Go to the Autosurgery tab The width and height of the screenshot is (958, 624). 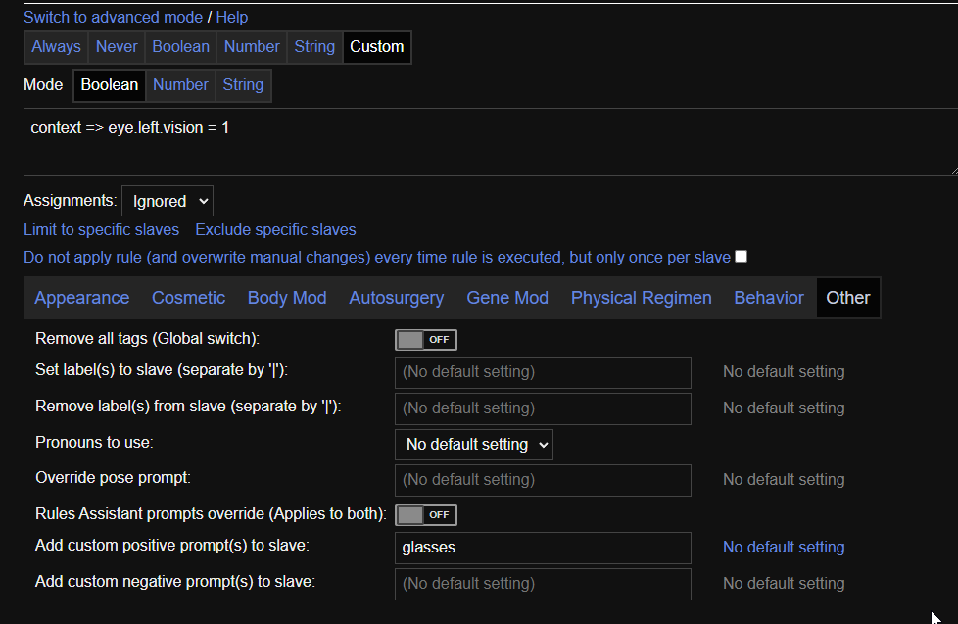tap(396, 298)
